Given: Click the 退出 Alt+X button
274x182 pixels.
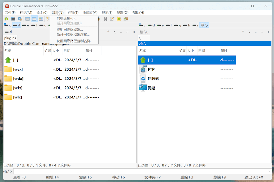Looking at the screenshot, I should pyautogui.click(x=254, y=177).
